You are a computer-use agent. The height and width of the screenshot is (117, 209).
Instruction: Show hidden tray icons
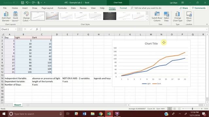click(180, 114)
